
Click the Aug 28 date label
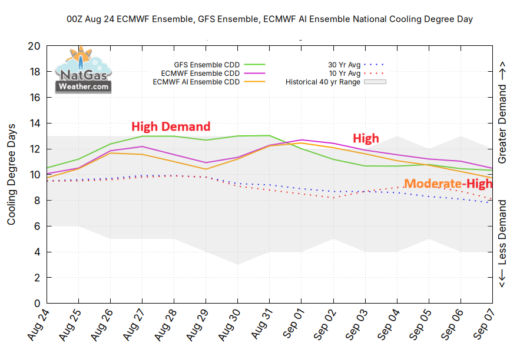(x=165, y=325)
